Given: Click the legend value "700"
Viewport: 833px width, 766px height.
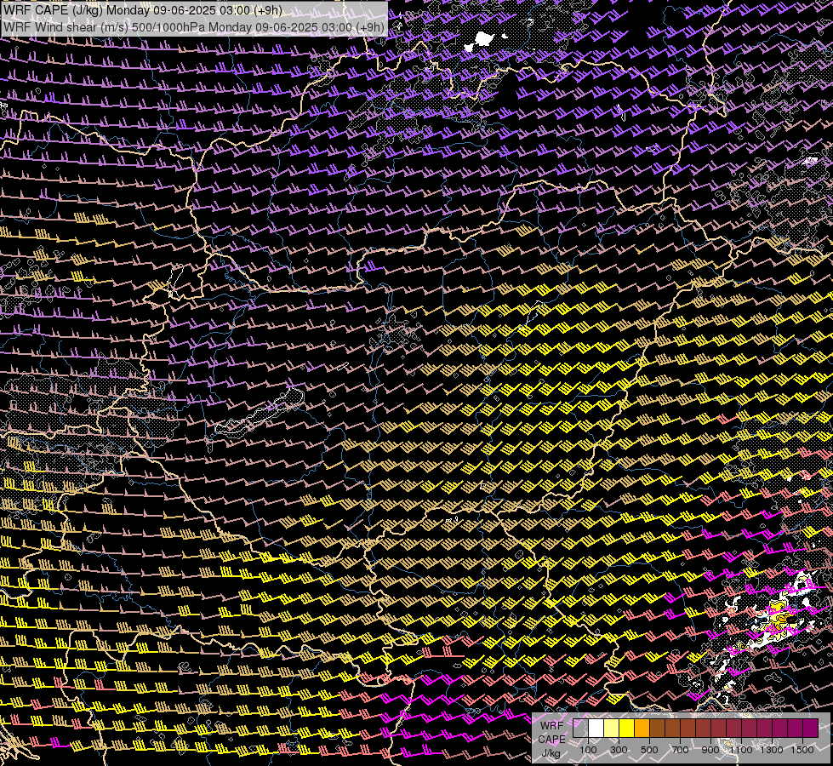Looking at the screenshot, I should pyautogui.click(x=680, y=750).
